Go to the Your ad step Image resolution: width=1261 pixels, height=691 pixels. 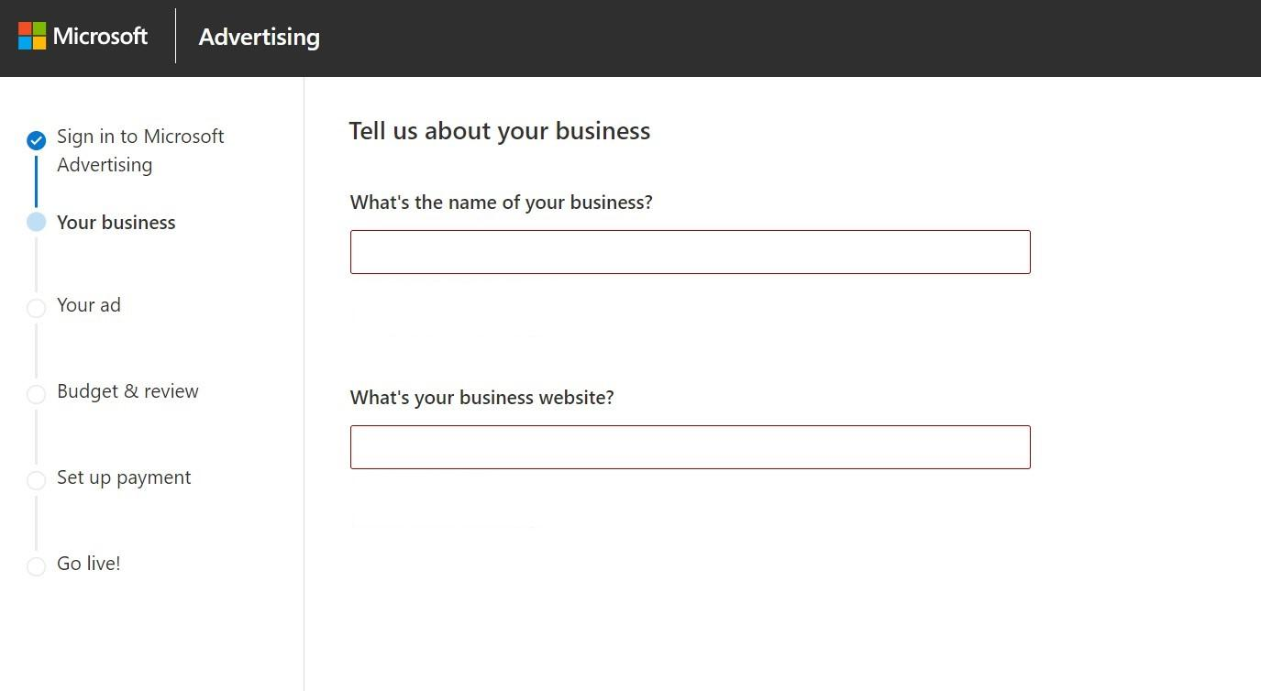89,305
